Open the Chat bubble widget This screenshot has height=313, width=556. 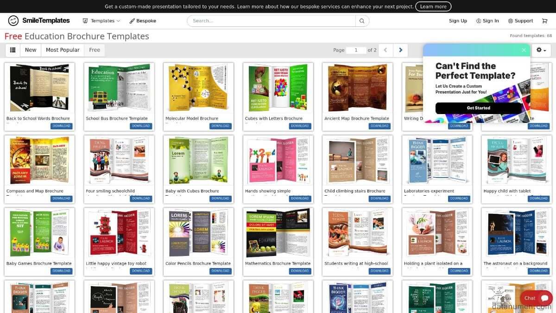[x=536, y=298]
